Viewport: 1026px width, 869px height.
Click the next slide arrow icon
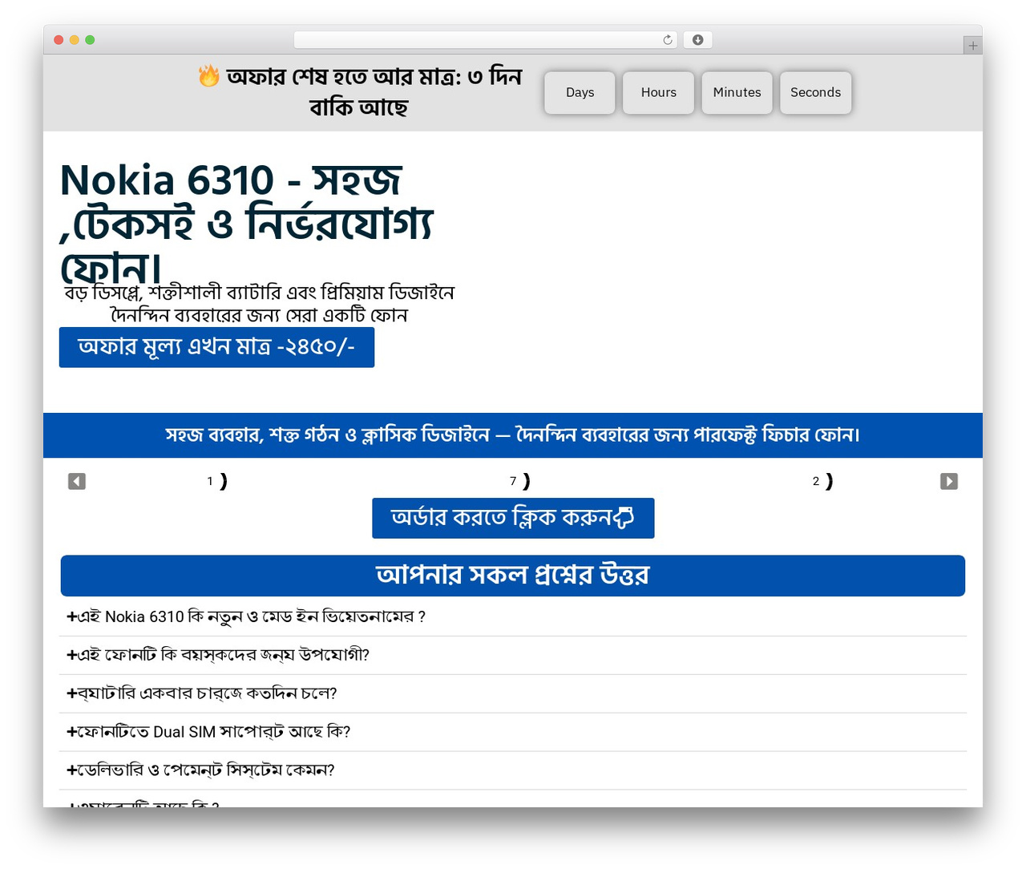click(x=949, y=481)
